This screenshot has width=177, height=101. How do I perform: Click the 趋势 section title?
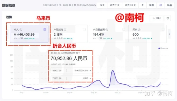pos(9,17)
